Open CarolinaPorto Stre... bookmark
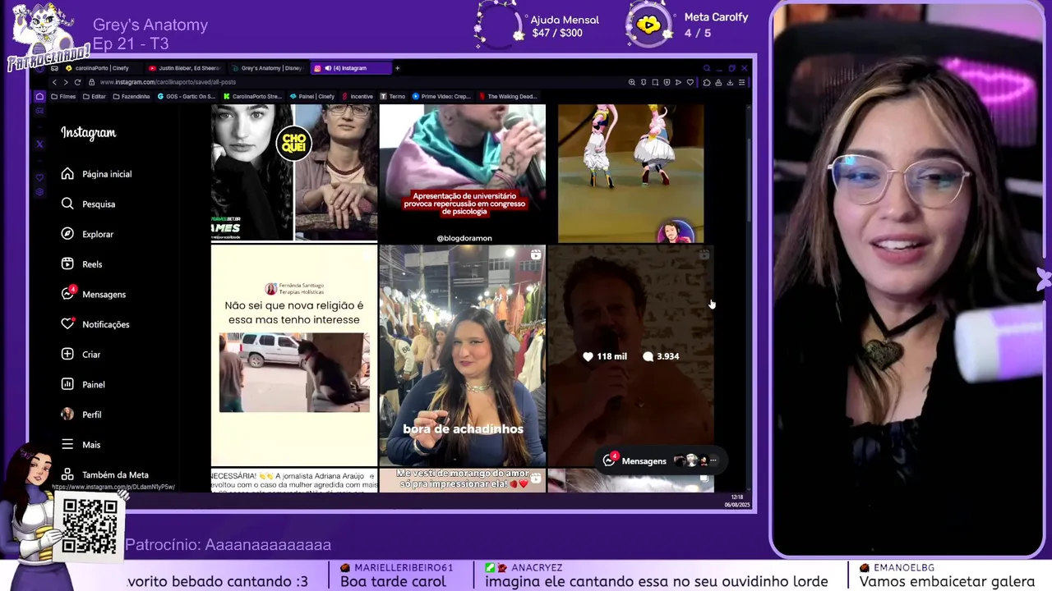 (x=252, y=96)
